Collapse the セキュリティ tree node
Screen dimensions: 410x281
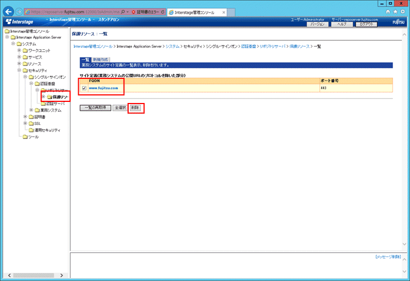click(19, 70)
